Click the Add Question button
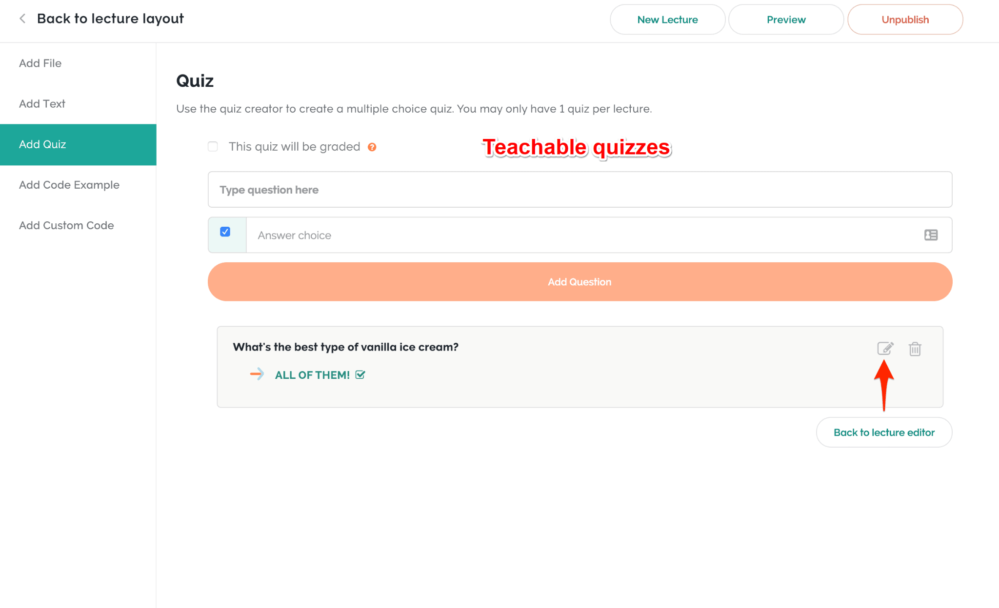Screen dimensions: 999x608 [x=579, y=282]
